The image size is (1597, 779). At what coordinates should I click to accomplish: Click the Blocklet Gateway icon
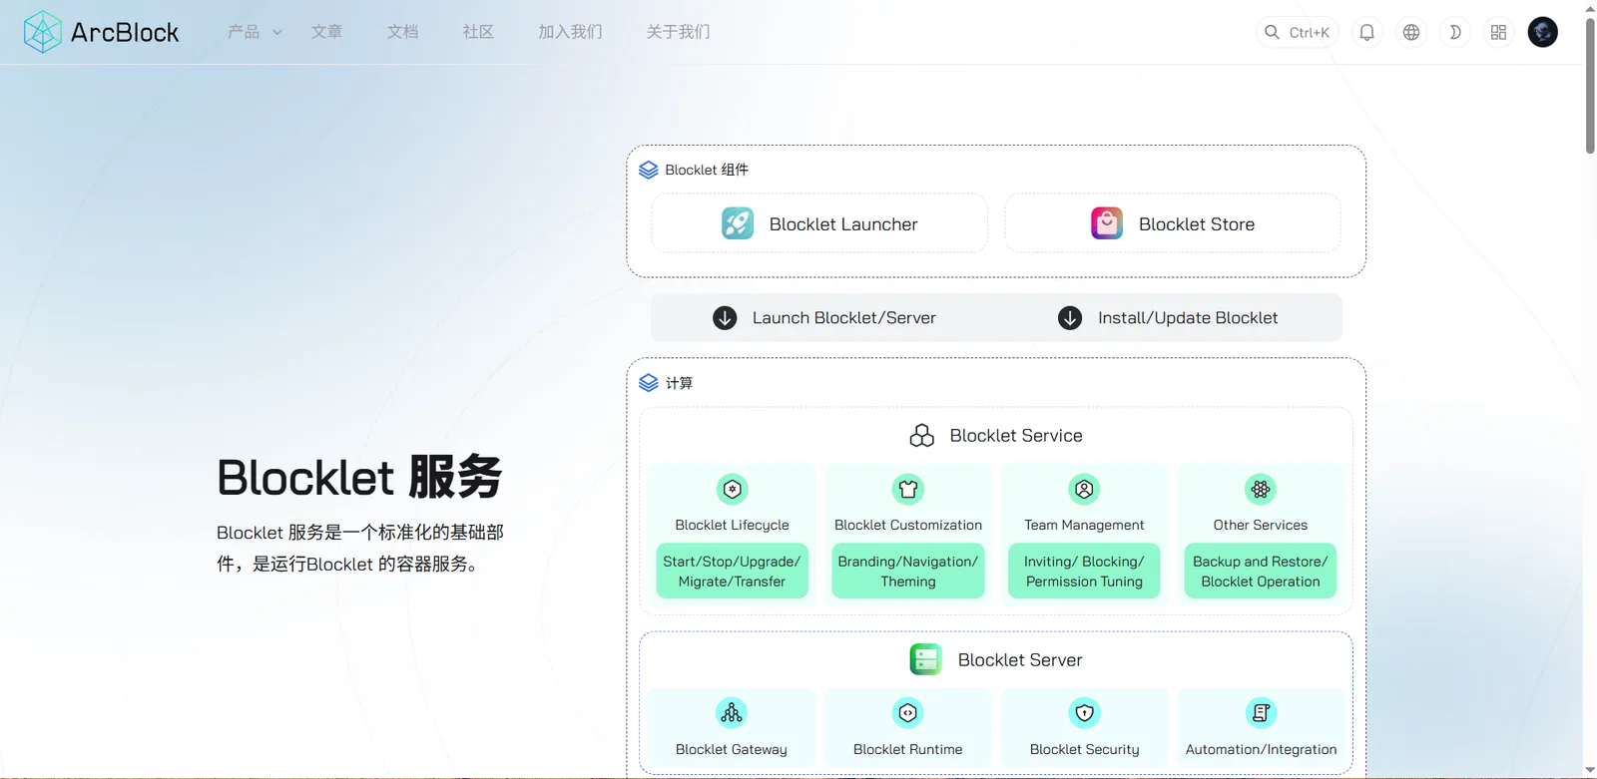pyautogui.click(x=732, y=713)
